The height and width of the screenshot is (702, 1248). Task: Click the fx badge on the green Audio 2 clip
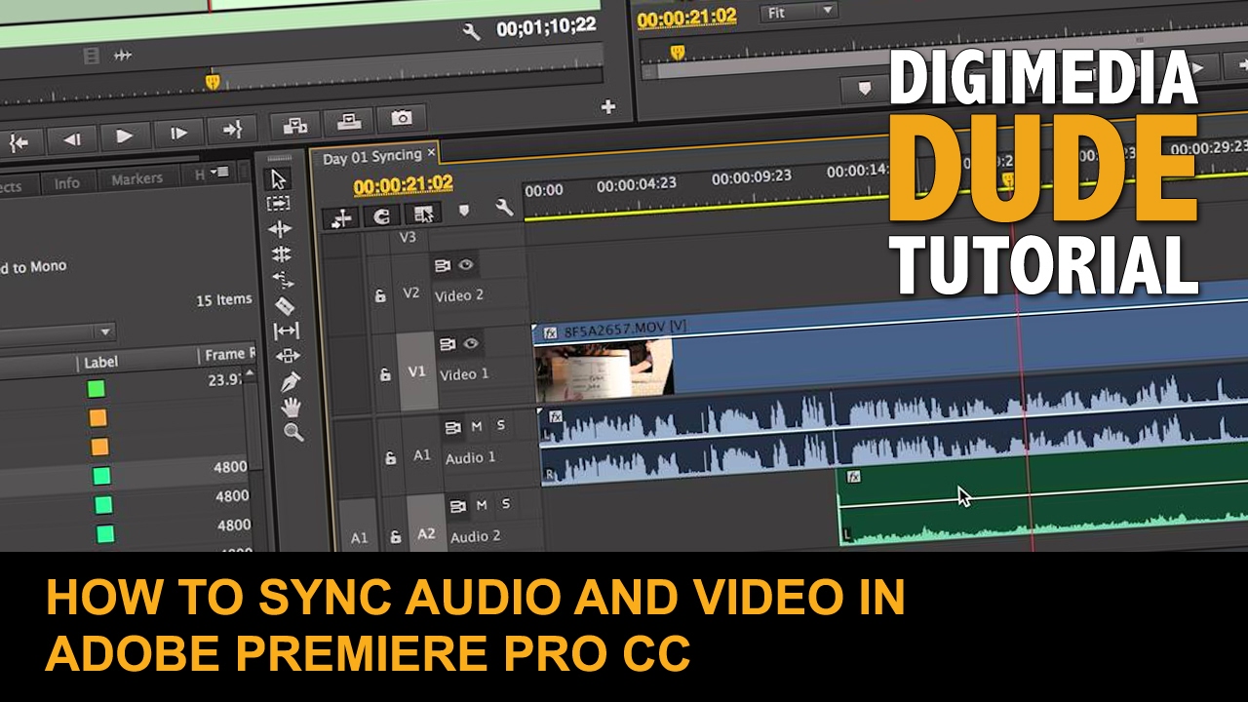853,477
